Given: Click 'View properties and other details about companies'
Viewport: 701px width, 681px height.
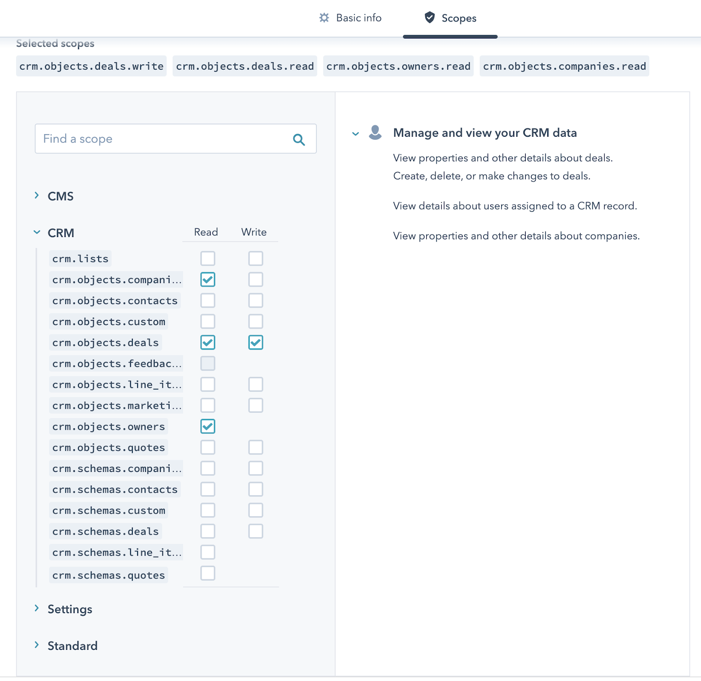Looking at the screenshot, I should point(517,236).
